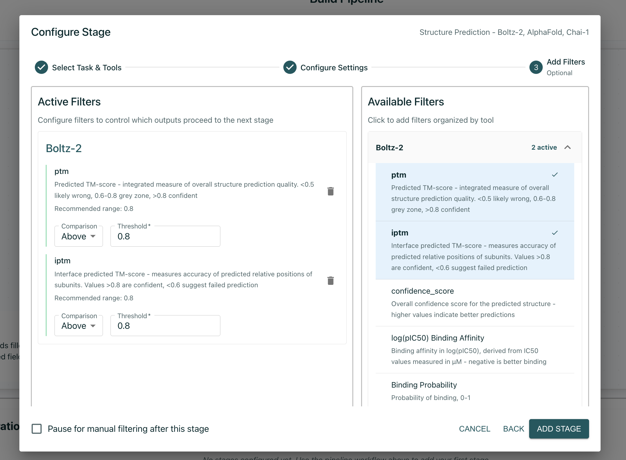Click the checkmark on the ptm available filter

555,174
